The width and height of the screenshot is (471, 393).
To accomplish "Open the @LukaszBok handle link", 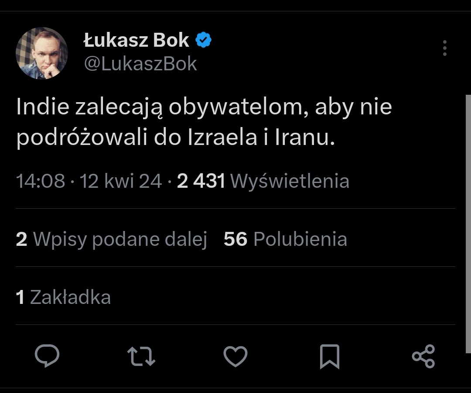I will (x=140, y=64).
